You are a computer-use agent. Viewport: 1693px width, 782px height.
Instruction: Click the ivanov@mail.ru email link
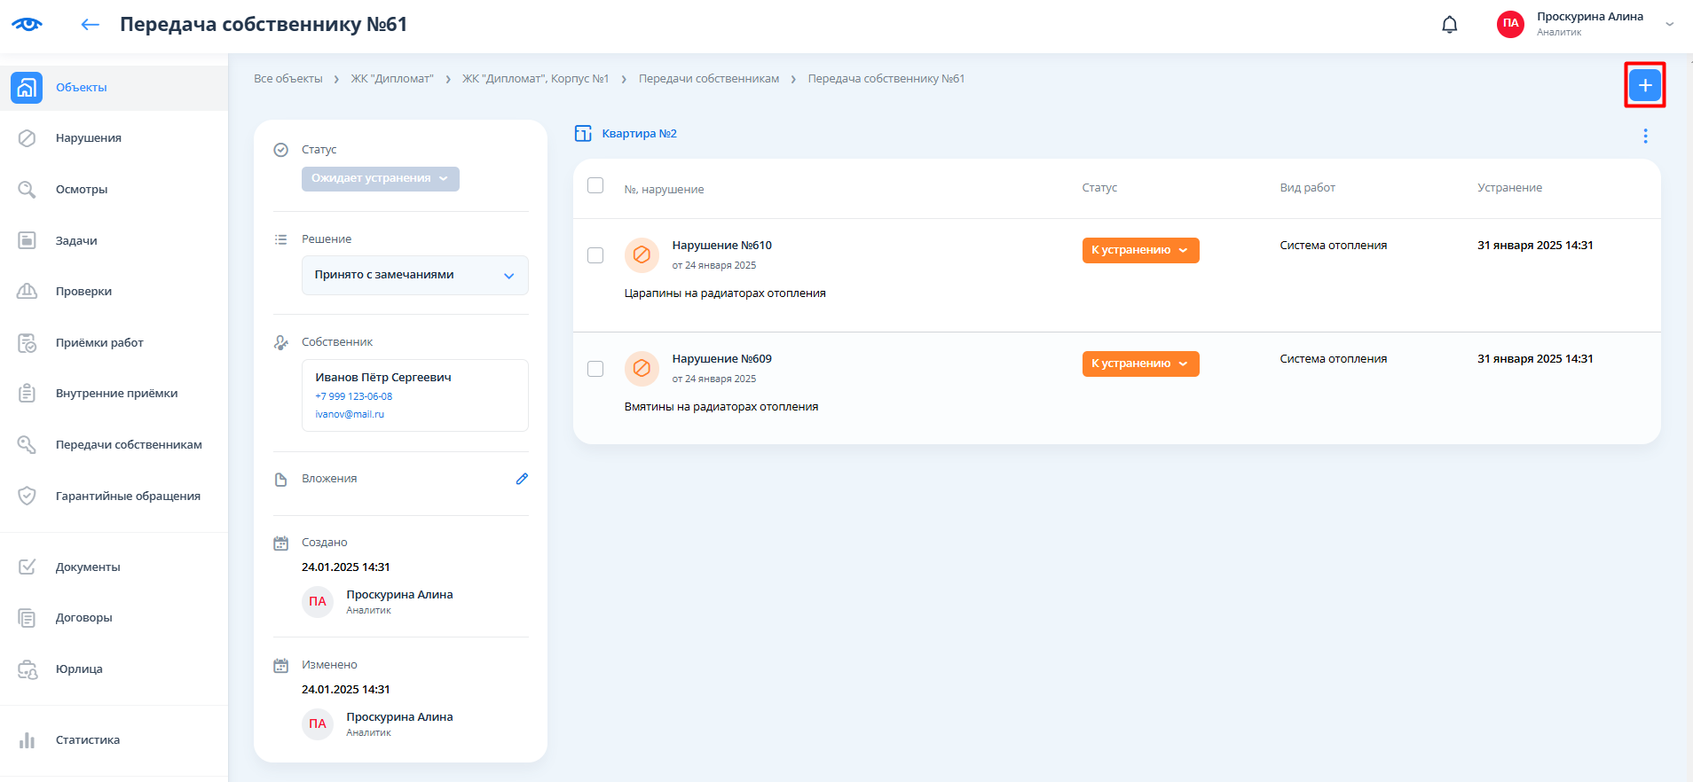tap(350, 414)
